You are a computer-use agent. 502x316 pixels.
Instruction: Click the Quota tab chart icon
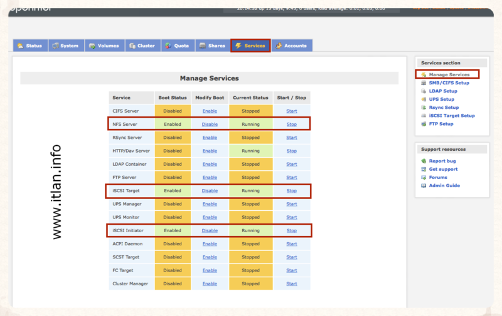(x=168, y=46)
